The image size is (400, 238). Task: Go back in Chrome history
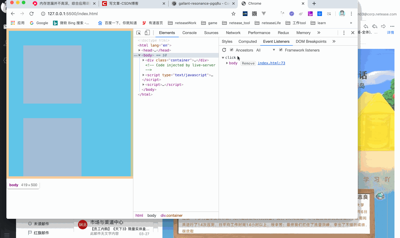point(13,14)
